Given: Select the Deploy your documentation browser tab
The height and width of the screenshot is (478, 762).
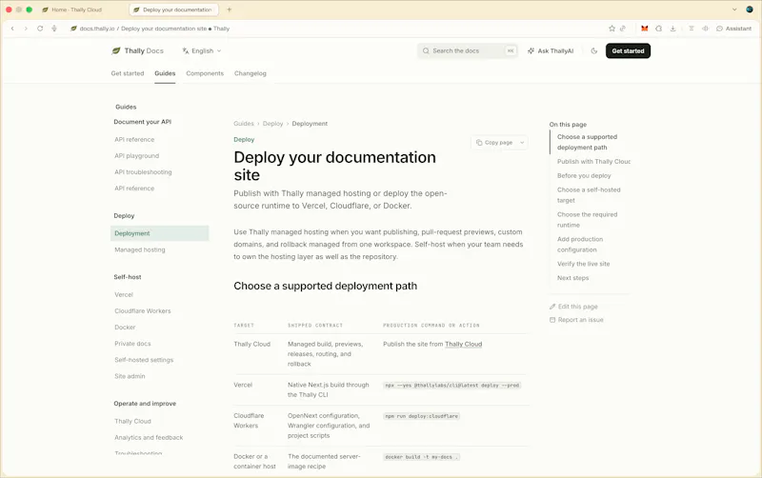Looking at the screenshot, I should [173, 10].
